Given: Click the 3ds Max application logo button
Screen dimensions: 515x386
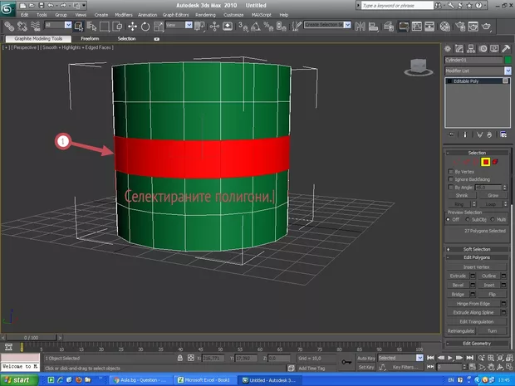Looking at the screenshot, I should 7,8.
